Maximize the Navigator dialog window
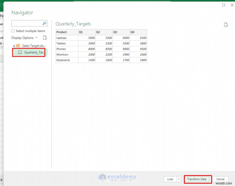Image resolution: width=235 pixels, height=186 pixels. coord(224,5)
